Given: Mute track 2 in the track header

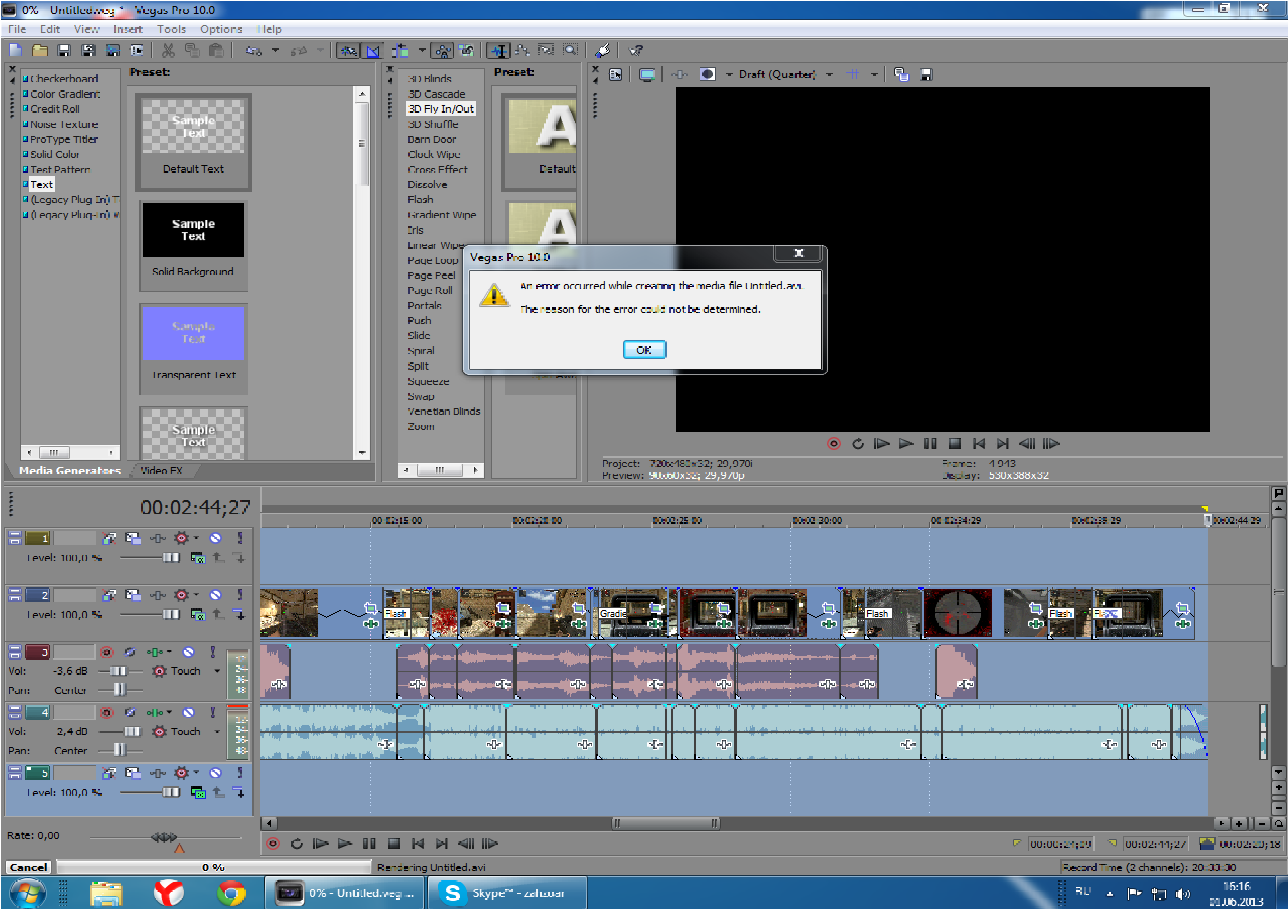Looking at the screenshot, I should point(216,595).
